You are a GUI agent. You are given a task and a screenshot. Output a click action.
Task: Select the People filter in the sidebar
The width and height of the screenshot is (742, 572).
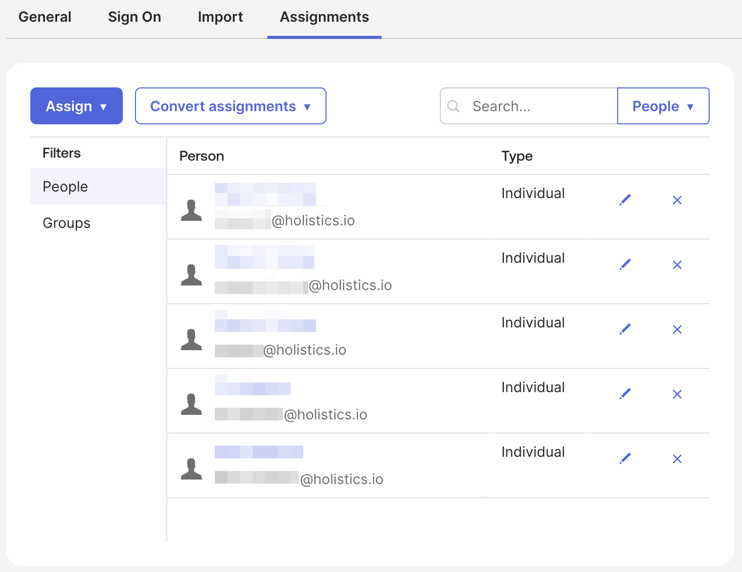(x=65, y=186)
